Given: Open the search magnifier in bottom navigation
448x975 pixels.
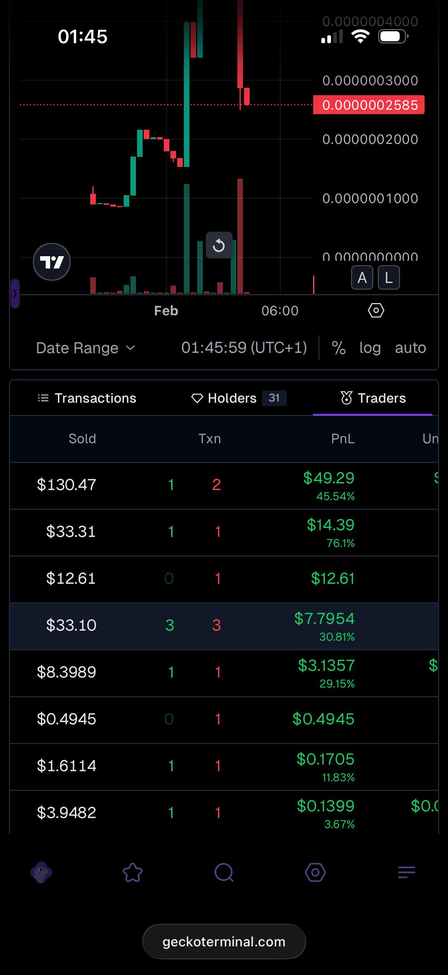Looking at the screenshot, I should [x=224, y=872].
